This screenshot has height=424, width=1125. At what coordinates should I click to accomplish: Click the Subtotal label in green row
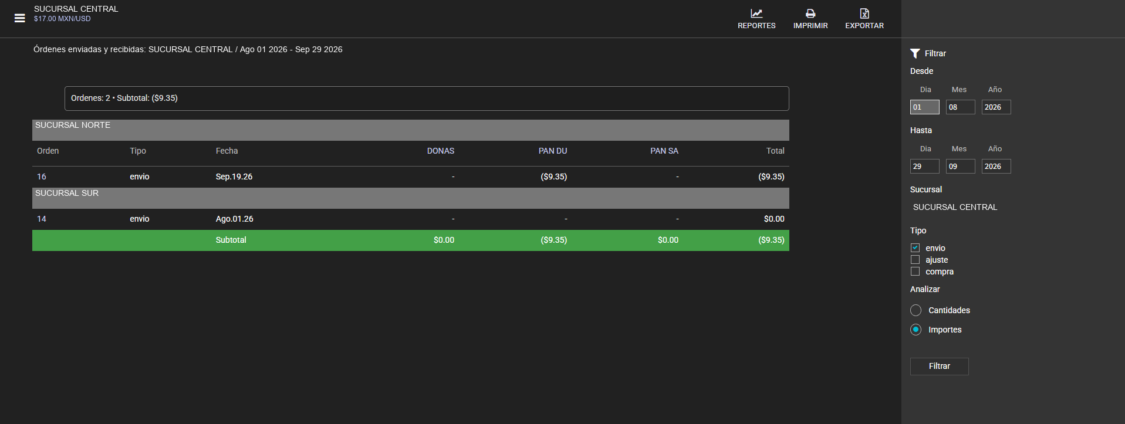coord(231,240)
